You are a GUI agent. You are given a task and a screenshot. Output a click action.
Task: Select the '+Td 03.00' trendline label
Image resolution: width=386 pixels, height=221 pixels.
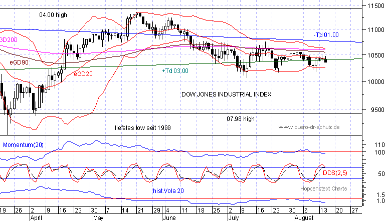tap(175, 71)
